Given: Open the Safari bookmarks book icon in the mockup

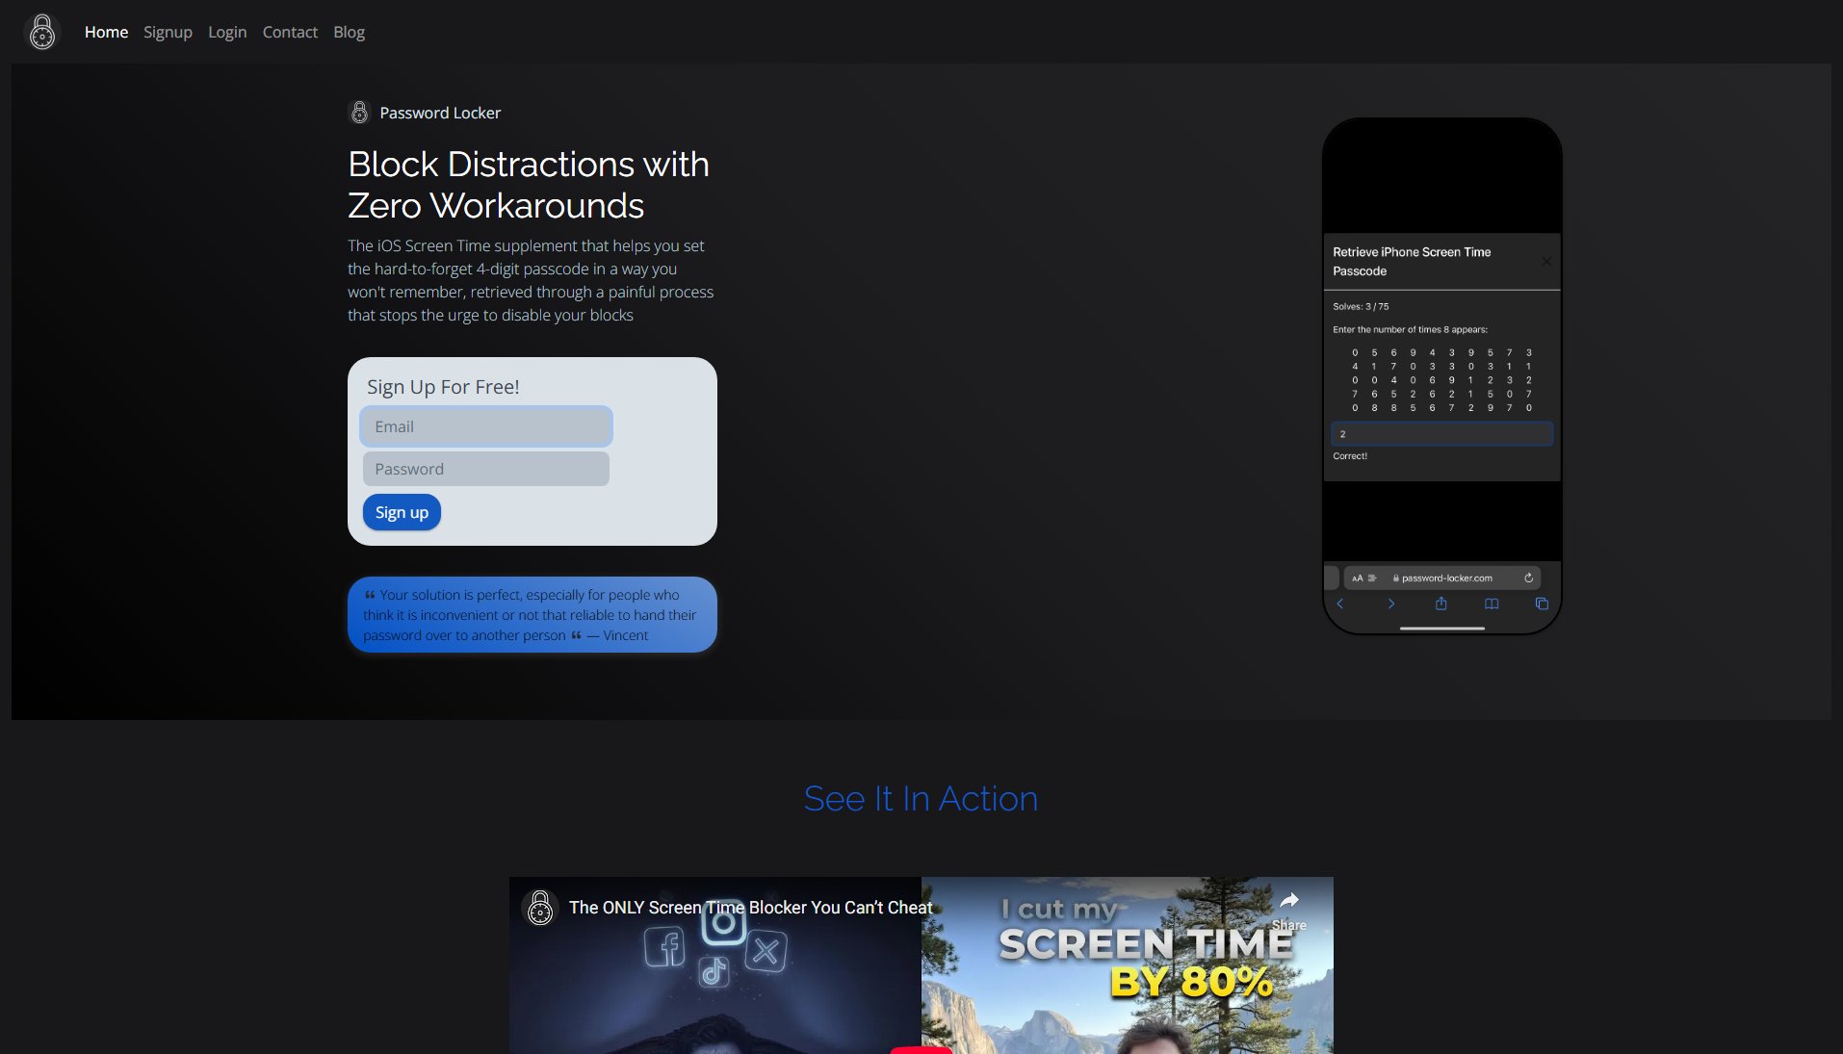Looking at the screenshot, I should (x=1492, y=604).
